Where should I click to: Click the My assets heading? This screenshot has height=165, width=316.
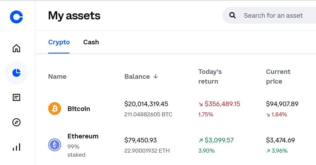pos(74,16)
